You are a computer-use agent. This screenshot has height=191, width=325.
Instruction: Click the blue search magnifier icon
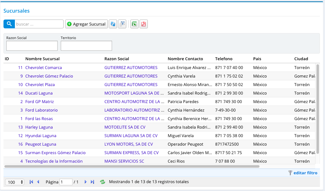pyautogui.click(x=9, y=24)
